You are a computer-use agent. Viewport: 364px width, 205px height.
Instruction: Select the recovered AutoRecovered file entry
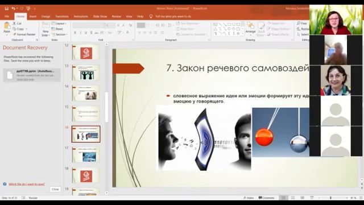pos(32,75)
